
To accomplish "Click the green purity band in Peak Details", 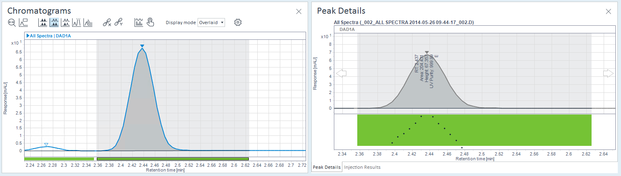I will pyautogui.click(x=474, y=130).
